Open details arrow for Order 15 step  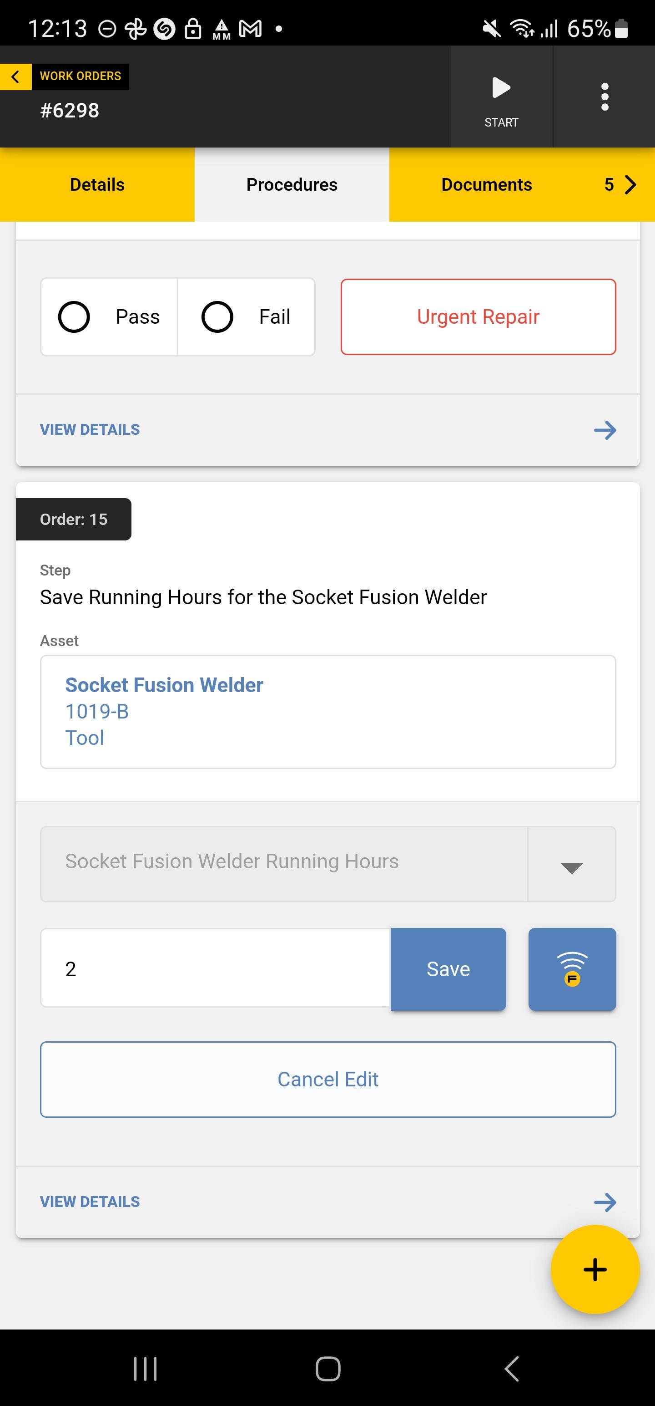point(605,1201)
